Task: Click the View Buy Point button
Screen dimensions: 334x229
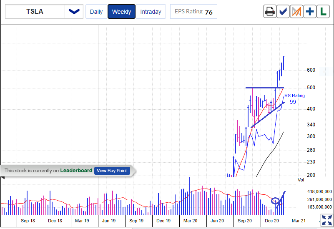Action: coord(112,171)
